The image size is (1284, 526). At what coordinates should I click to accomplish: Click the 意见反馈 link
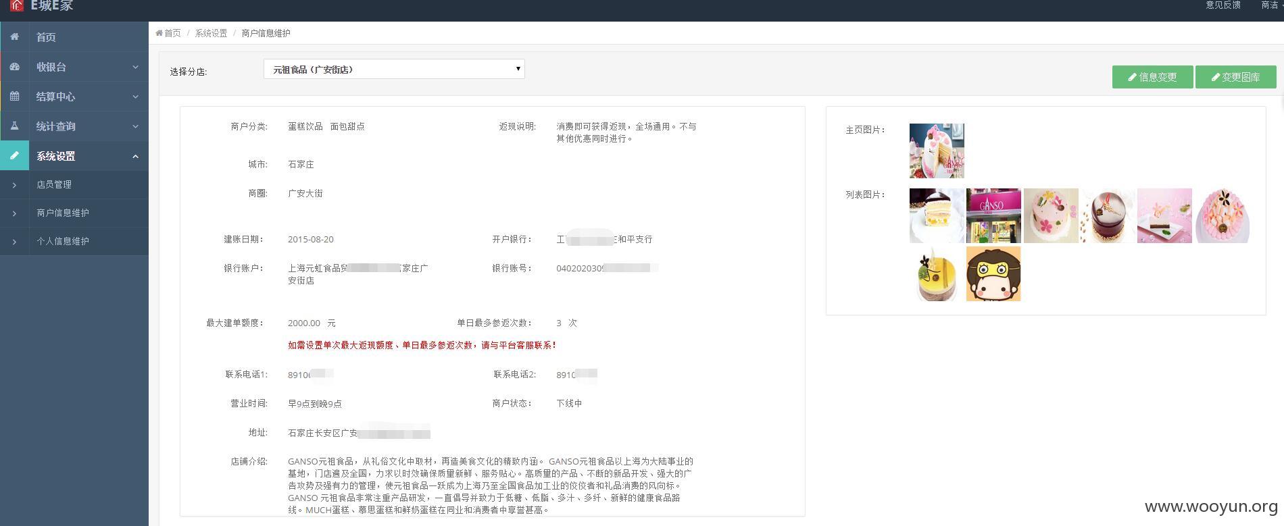click(1223, 5)
